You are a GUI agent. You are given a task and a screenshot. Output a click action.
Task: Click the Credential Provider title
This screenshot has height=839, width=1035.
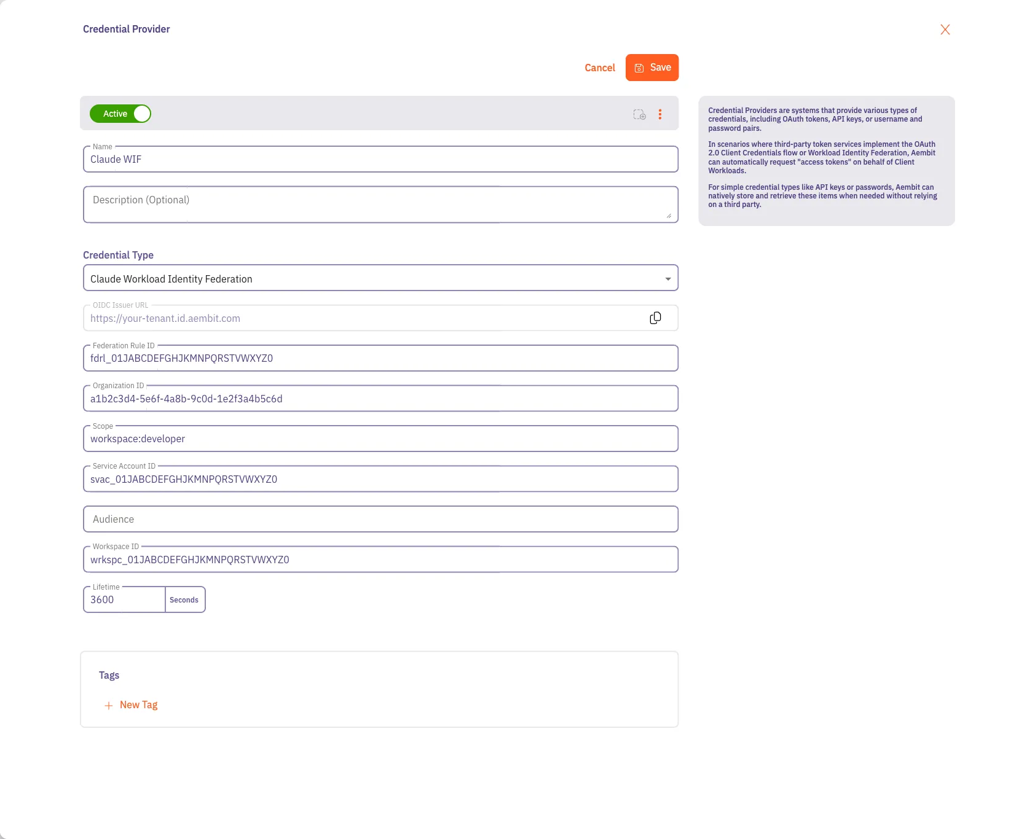click(x=126, y=29)
